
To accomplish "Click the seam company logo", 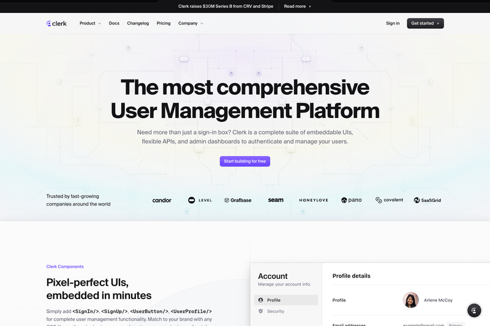I will [276, 200].
